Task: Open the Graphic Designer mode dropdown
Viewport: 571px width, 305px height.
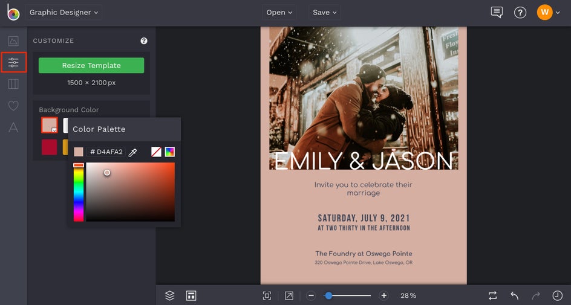Action: (x=64, y=12)
